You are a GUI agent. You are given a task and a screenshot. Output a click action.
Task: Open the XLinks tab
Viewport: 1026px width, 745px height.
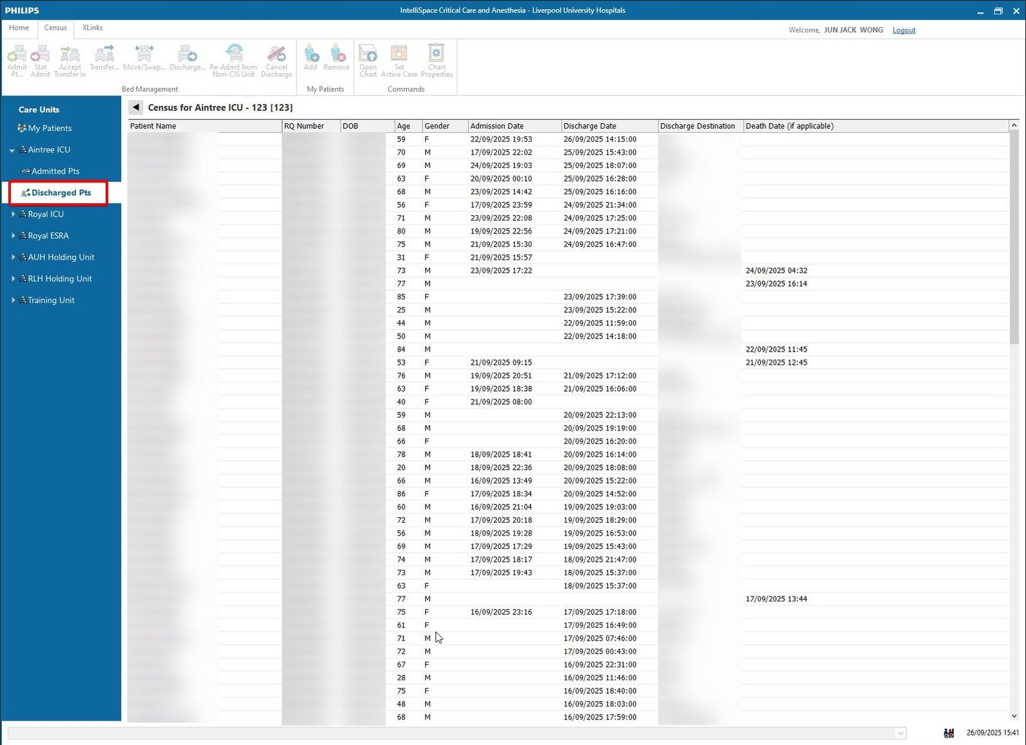92,28
